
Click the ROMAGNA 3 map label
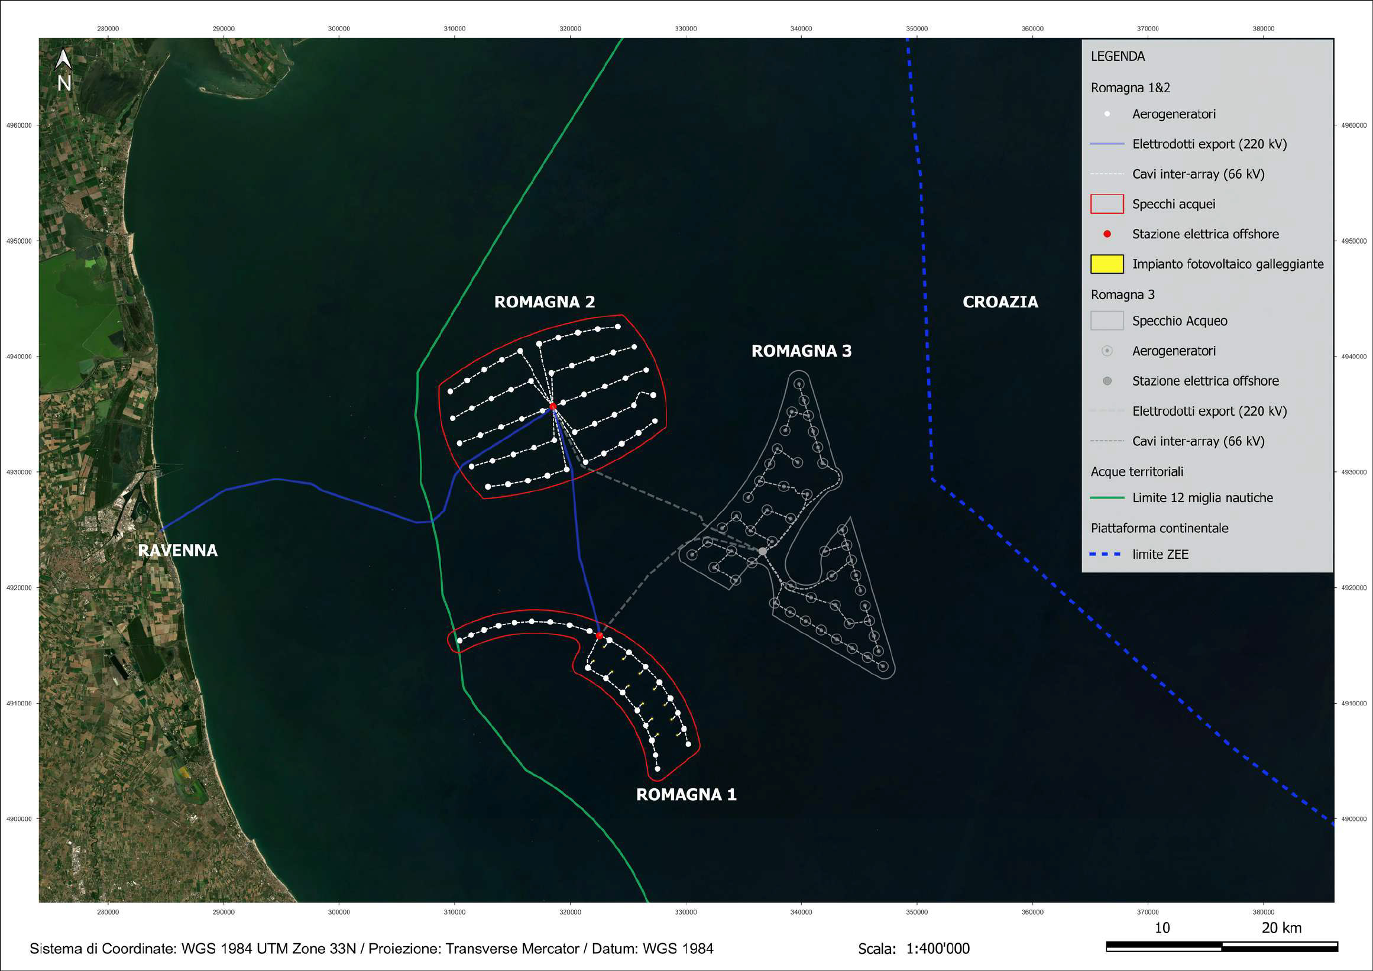coord(801,351)
